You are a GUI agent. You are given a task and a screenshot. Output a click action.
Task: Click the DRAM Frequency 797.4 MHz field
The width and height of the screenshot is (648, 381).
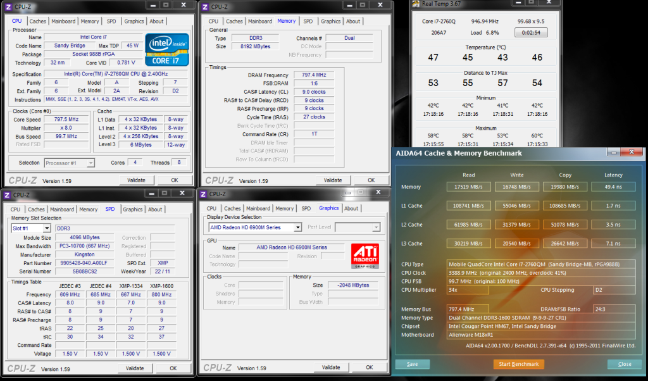(x=314, y=75)
